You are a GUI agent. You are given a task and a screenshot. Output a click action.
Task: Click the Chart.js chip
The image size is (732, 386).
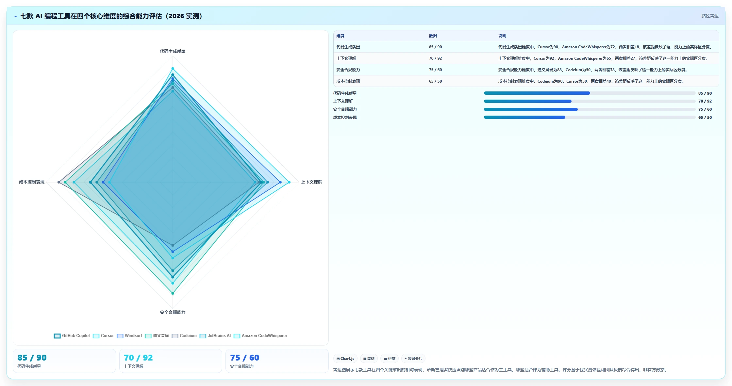345,359
